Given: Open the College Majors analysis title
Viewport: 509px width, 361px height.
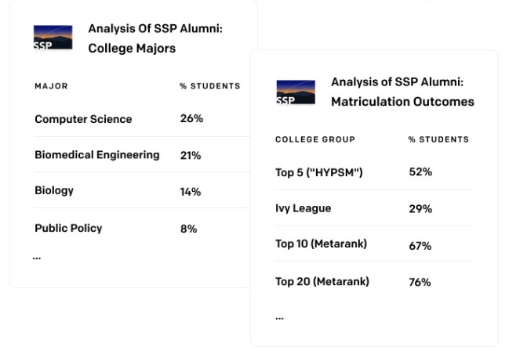Looking at the screenshot, I should tap(155, 38).
